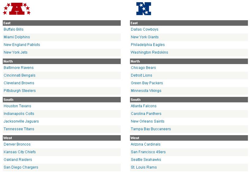This screenshot has height=175, width=251.
Task: Open the Buffalo Bills team link
Action: coord(13,29)
